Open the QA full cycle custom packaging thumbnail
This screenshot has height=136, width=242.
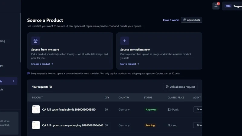tap(36, 125)
